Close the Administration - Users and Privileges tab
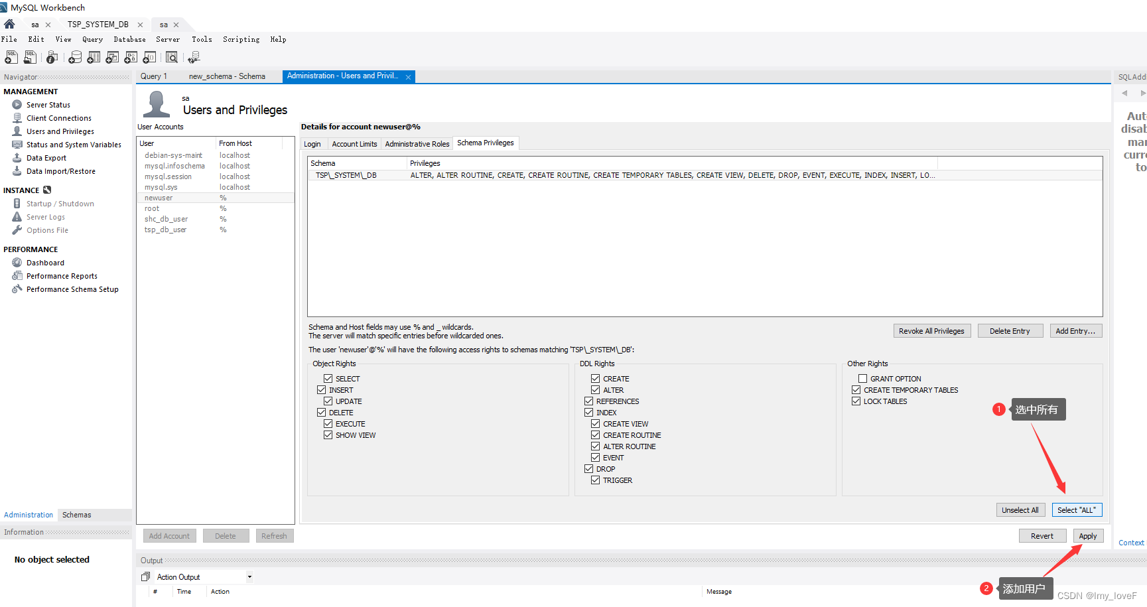Image resolution: width=1147 pixels, height=607 pixels. point(409,77)
